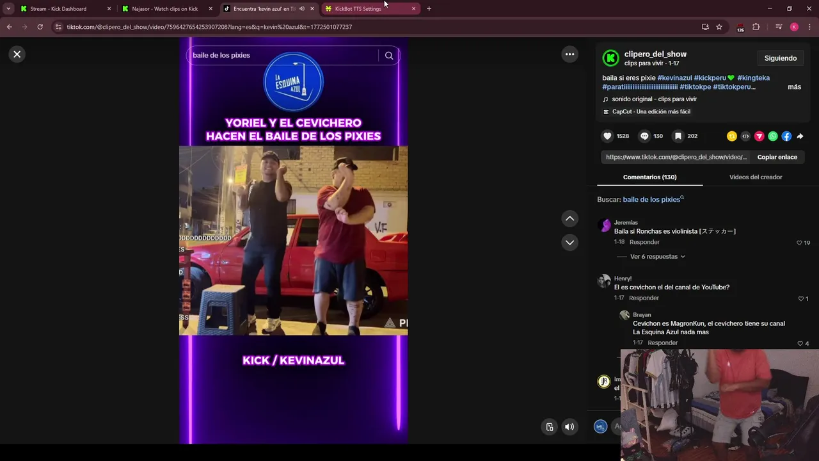Like Henry!'s comment with its heart
Screen dimensions: 819x461
[x=800, y=299]
